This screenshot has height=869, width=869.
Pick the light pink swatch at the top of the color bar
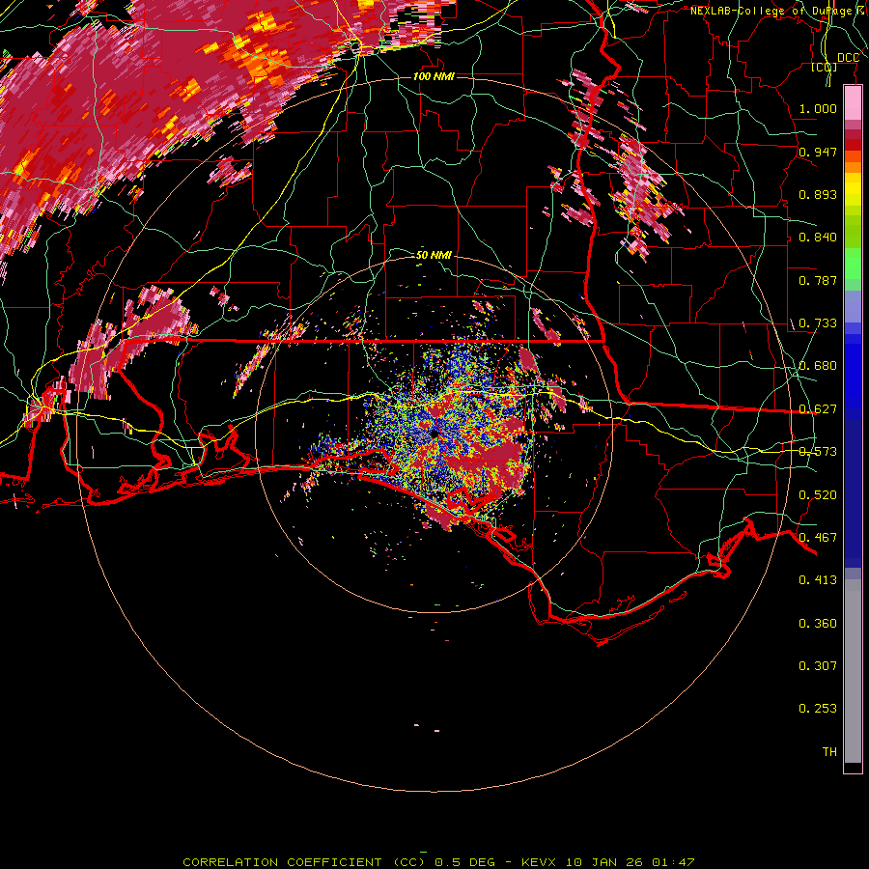[x=853, y=103]
